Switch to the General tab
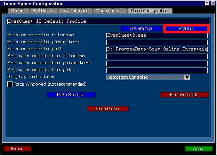The width and height of the screenshot is (217, 156). pyautogui.click(x=18, y=11)
